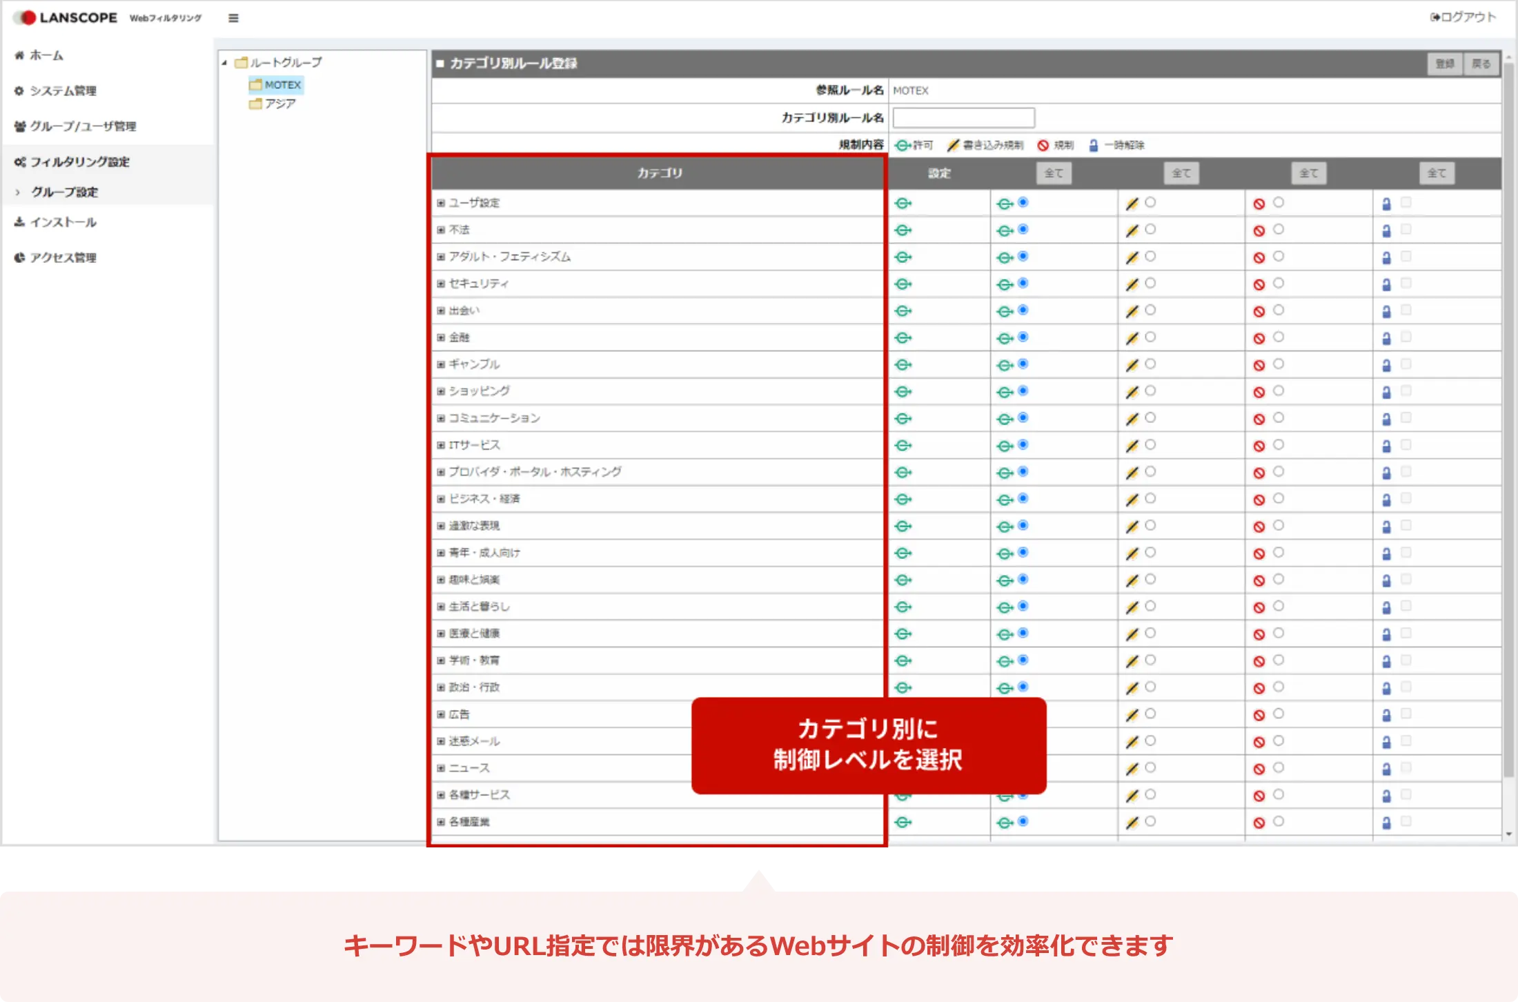This screenshot has height=1002, width=1518.
Task: Select the write-restriction radio for ユーザ設定
Action: click(1150, 202)
